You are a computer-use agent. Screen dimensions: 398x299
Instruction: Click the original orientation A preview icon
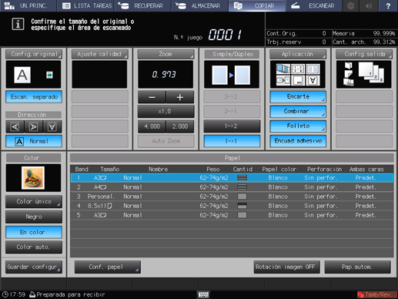[x=22, y=75]
